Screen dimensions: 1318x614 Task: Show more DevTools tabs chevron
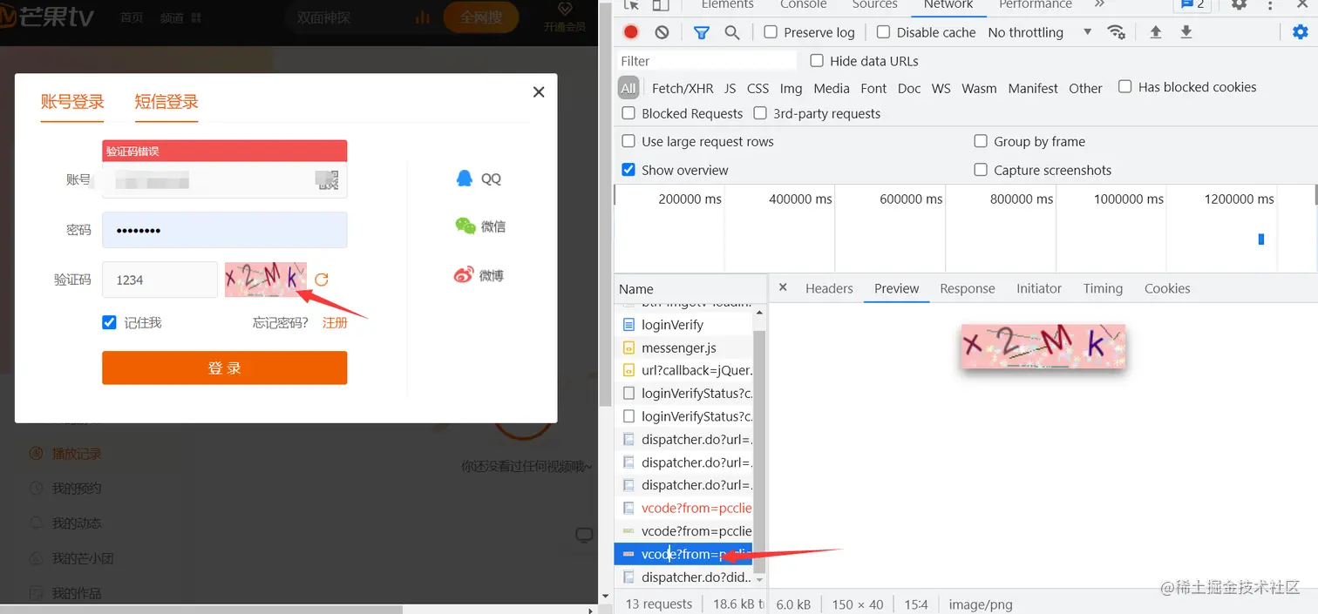(x=1099, y=4)
